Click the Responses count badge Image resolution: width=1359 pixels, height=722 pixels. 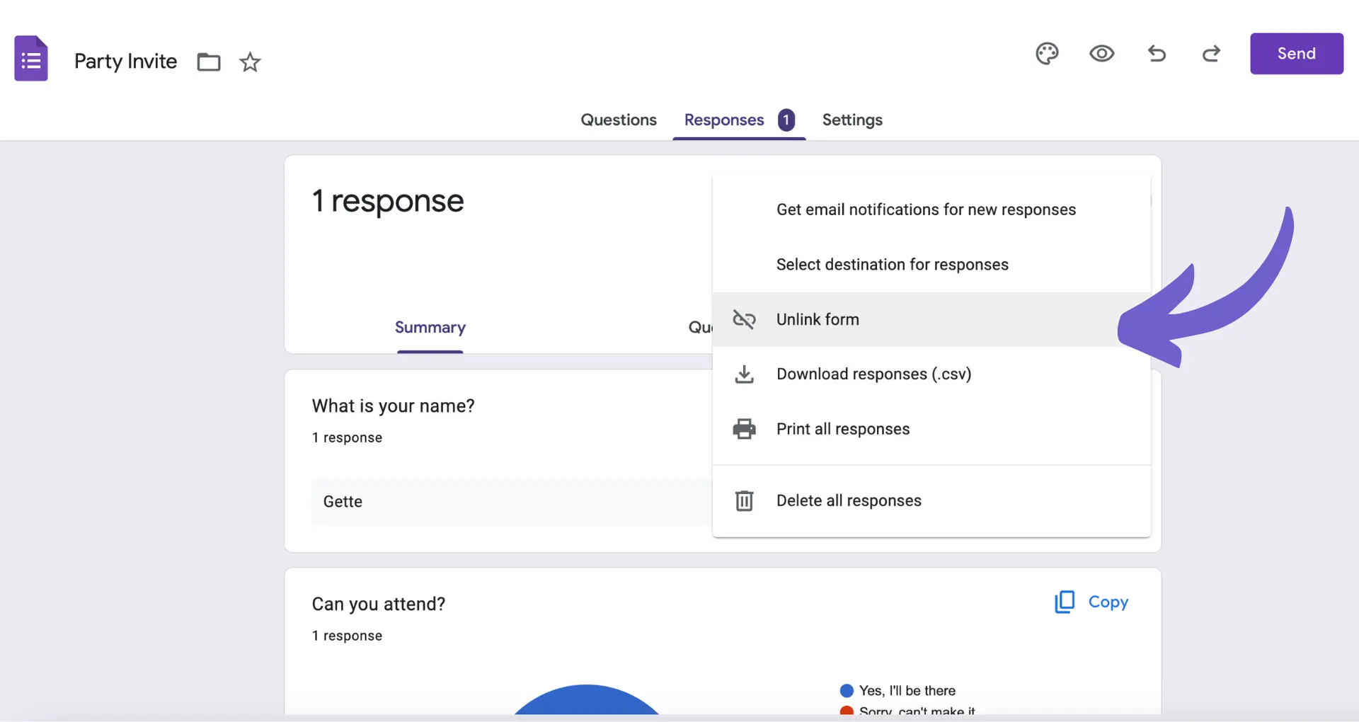pos(786,120)
